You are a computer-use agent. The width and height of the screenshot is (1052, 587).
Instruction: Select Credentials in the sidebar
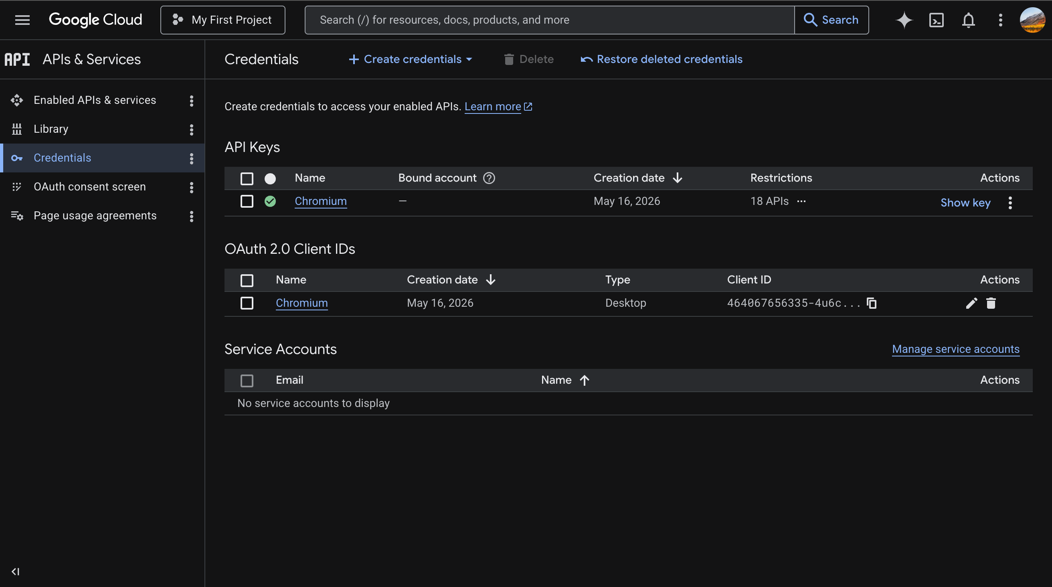[102, 158]
